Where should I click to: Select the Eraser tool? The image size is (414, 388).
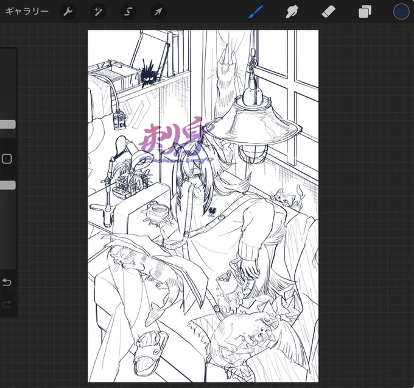point(328,12)
